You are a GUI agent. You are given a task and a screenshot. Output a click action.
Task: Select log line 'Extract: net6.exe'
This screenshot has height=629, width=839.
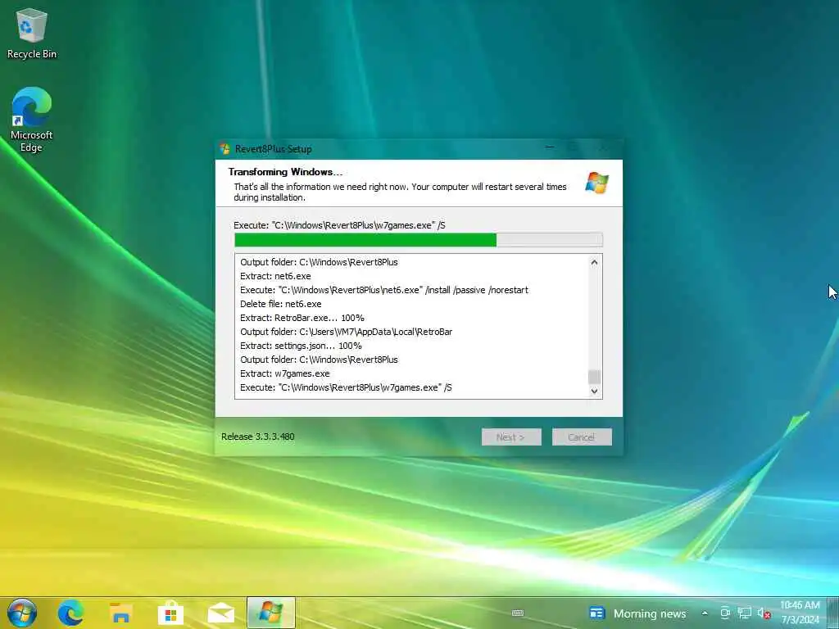coord(275,276)
